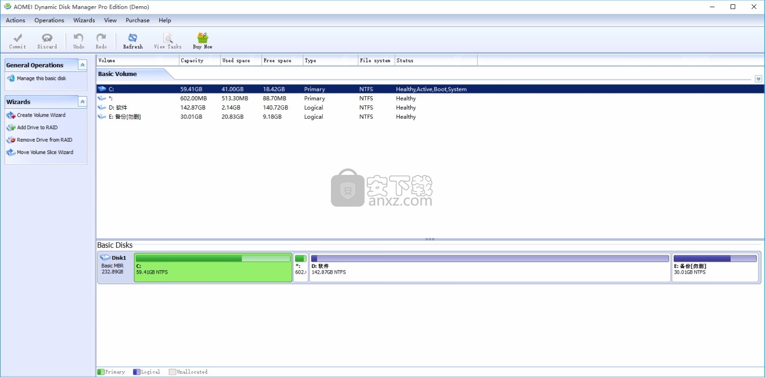Open the Purchase menu

tap(138, 21)
